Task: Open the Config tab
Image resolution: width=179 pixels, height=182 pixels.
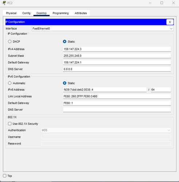Action: (x=26, y=13)
